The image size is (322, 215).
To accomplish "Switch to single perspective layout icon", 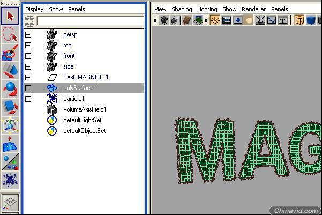I will 10,202.
